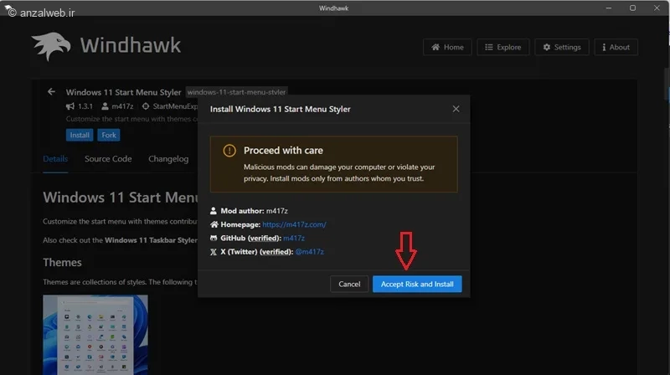Click the blue Install button under mod title

(80, 135)
